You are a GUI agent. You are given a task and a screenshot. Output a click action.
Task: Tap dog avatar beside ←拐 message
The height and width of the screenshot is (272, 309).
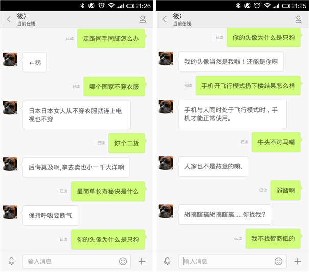[10, 59]
